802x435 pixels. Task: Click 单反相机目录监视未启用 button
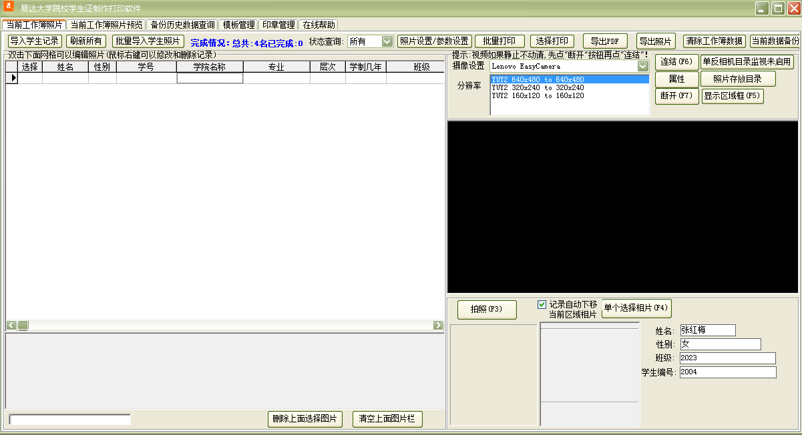(x=747, y=62)
